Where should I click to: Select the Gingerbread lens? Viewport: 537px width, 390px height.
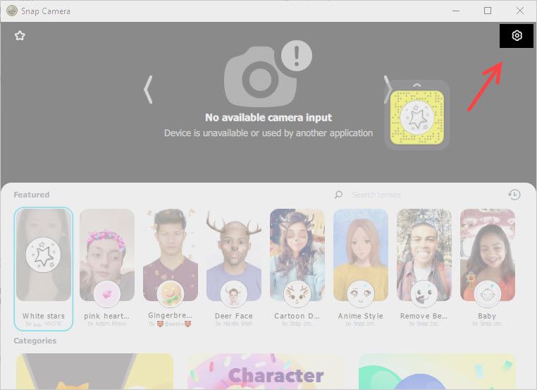[171, 269]
